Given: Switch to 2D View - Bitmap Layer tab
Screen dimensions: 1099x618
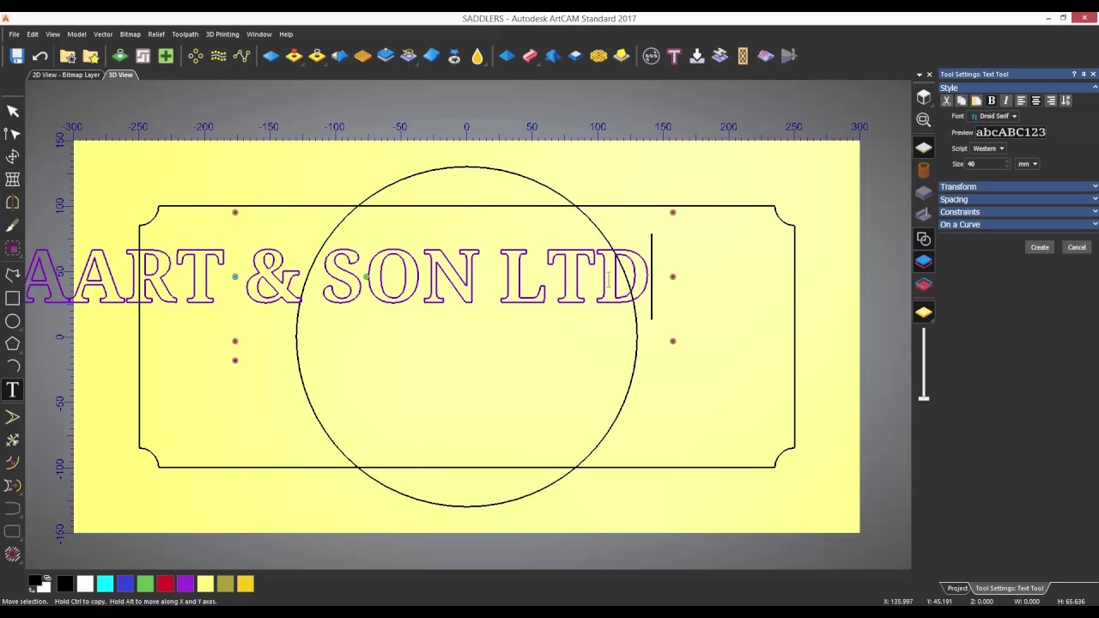Looking at the screenshot, I should [x=66, y=75].
